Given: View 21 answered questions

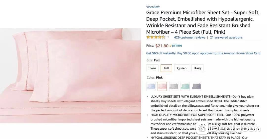Looking at the screenshot, I should pyautogui.click(x=226, y=37).
